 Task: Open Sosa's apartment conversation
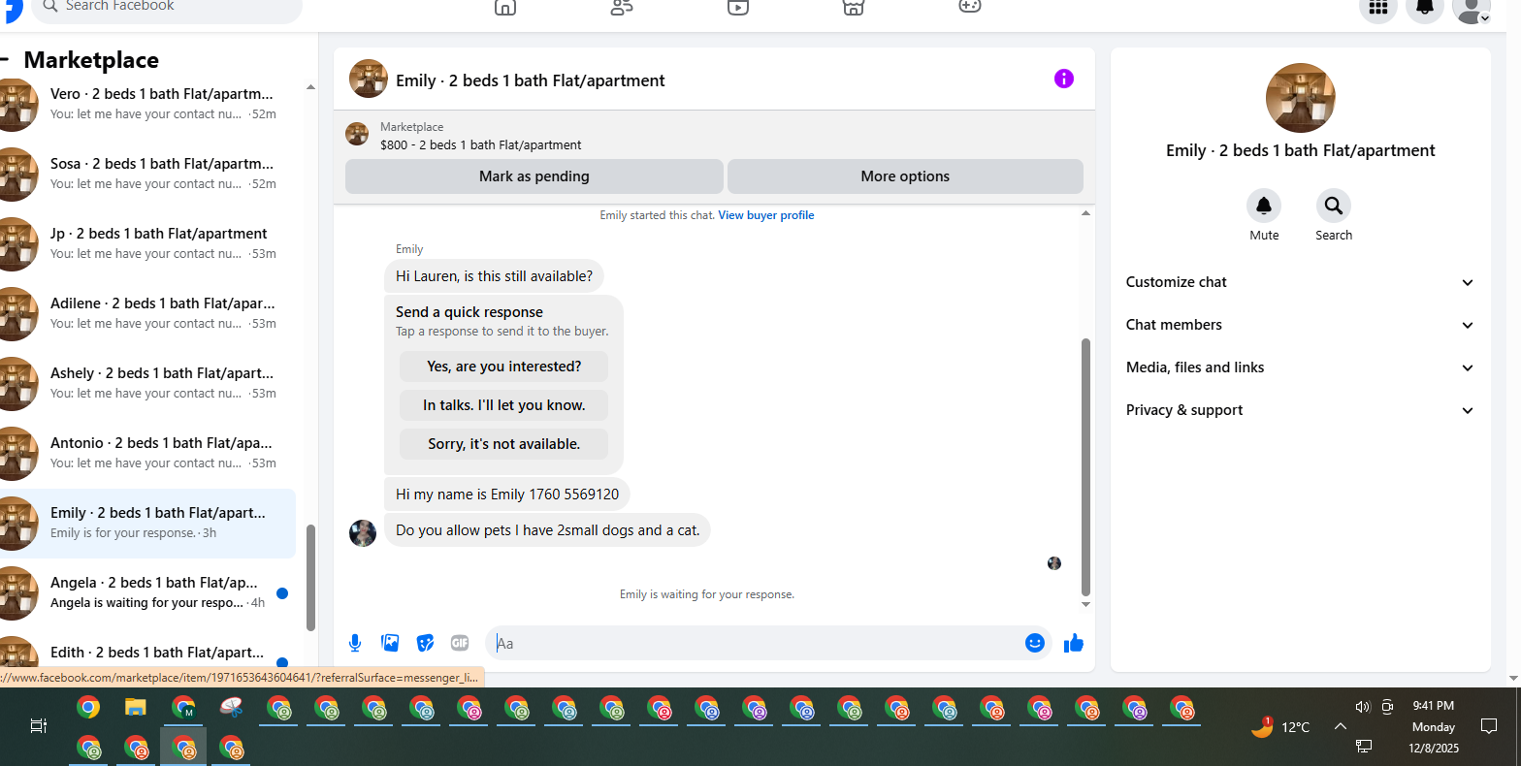(147, 174)
